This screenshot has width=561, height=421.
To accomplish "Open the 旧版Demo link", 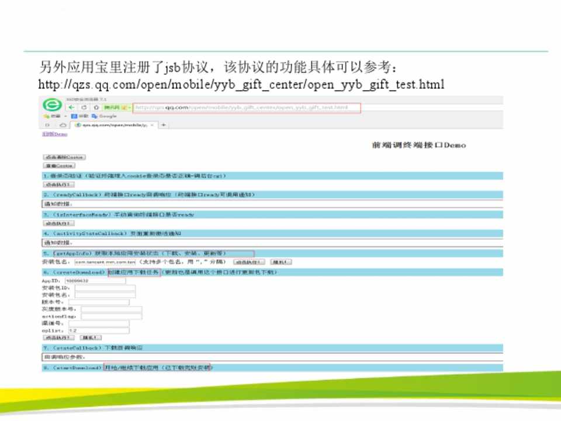I will click(x=54, y=134).
